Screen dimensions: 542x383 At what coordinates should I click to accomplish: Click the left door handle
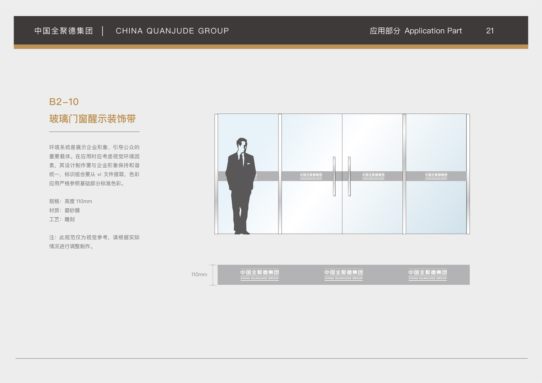point(334,176)
